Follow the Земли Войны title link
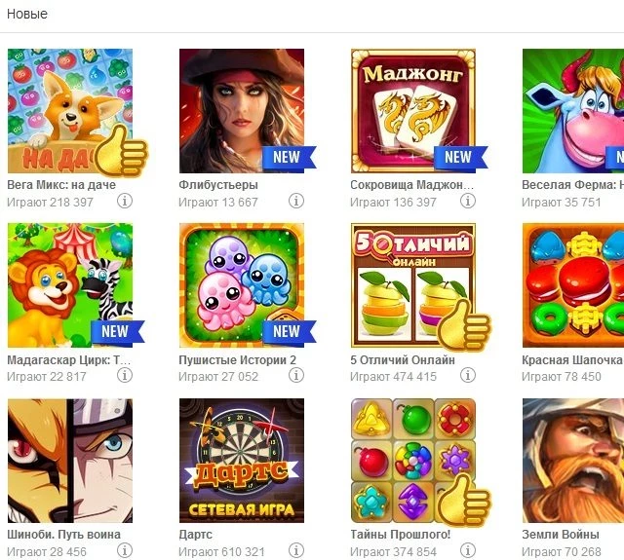624x560 pixels. [561, 535]
